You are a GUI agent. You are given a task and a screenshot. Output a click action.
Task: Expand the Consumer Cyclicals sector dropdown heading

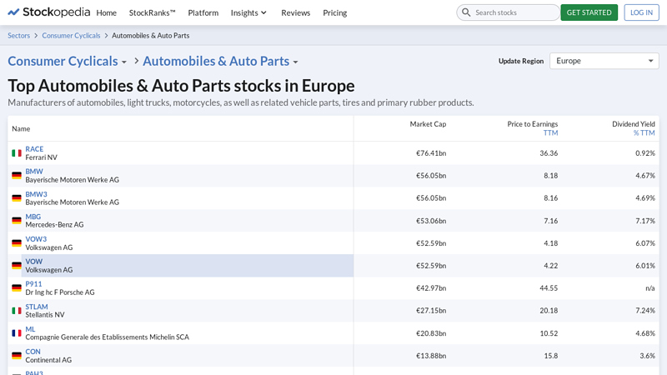[x=68, y=61]
